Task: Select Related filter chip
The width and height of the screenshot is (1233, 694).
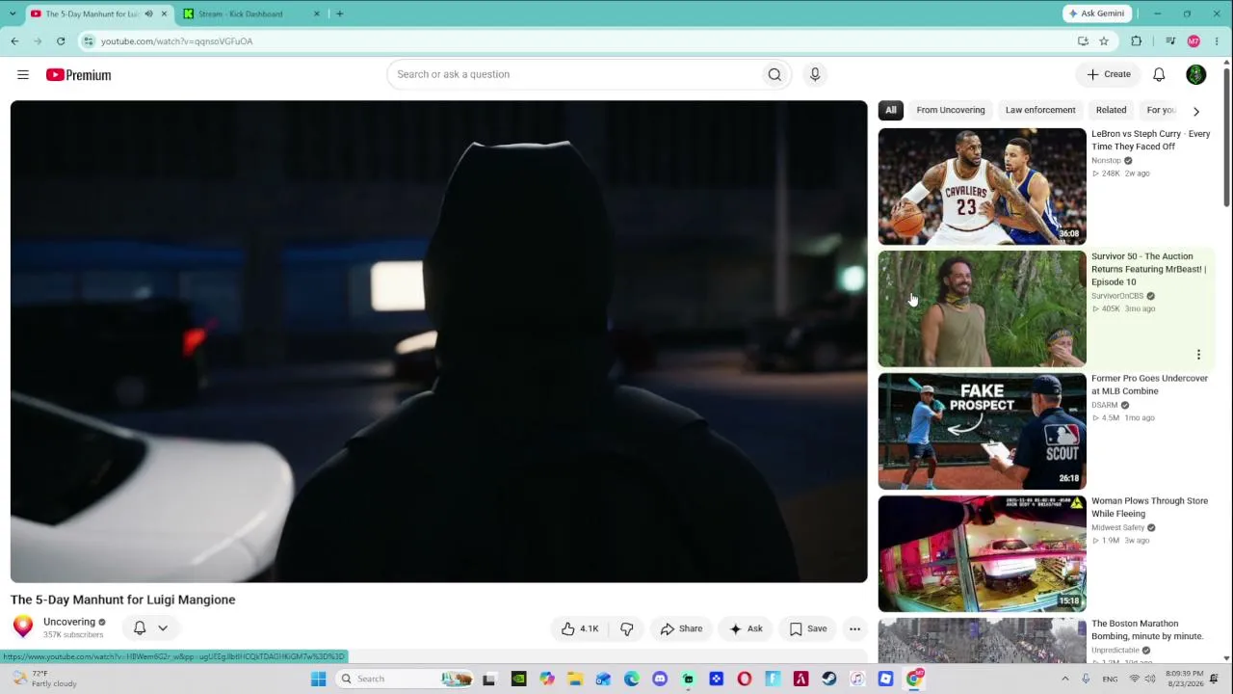Action: click(1111, 110)
